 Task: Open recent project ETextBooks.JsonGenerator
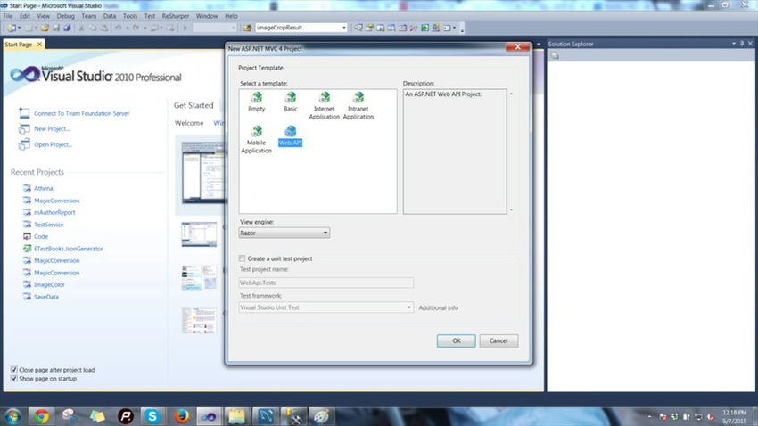68,249
